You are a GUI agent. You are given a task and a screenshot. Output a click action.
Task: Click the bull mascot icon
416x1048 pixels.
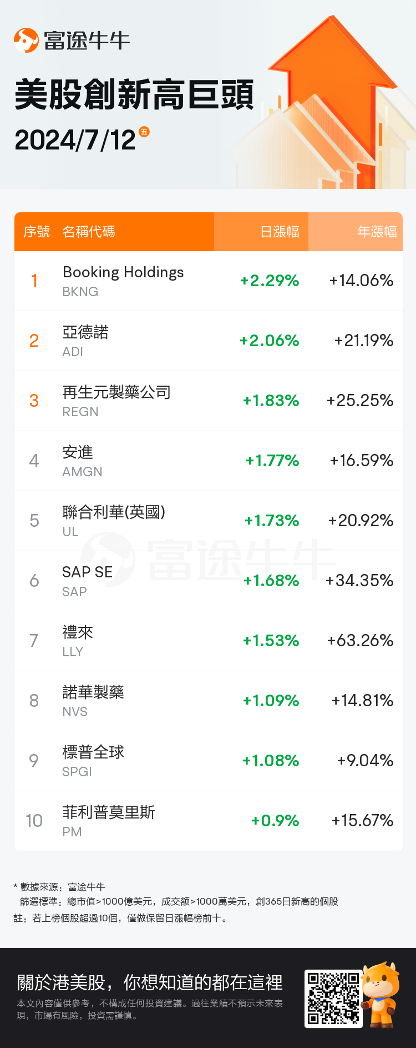click(381, 995)
